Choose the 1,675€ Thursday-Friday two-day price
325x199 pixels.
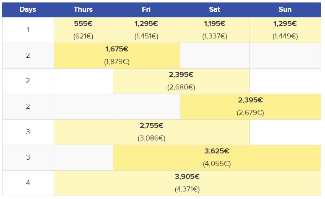coord(117,49)
